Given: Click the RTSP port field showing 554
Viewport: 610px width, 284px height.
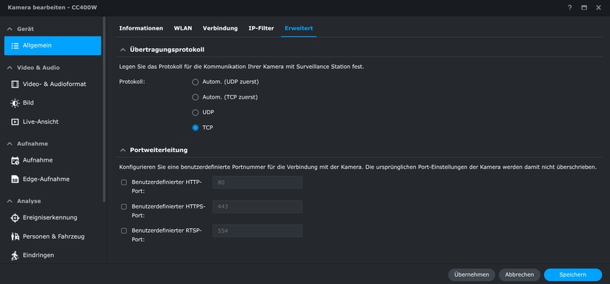Looking at the screenshot, I should pyautogui.click(x=257, y=231).
